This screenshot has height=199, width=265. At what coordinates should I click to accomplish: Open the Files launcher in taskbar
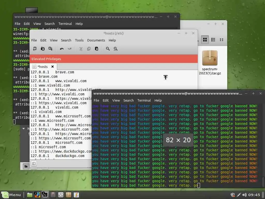click(x=30, y=195)
